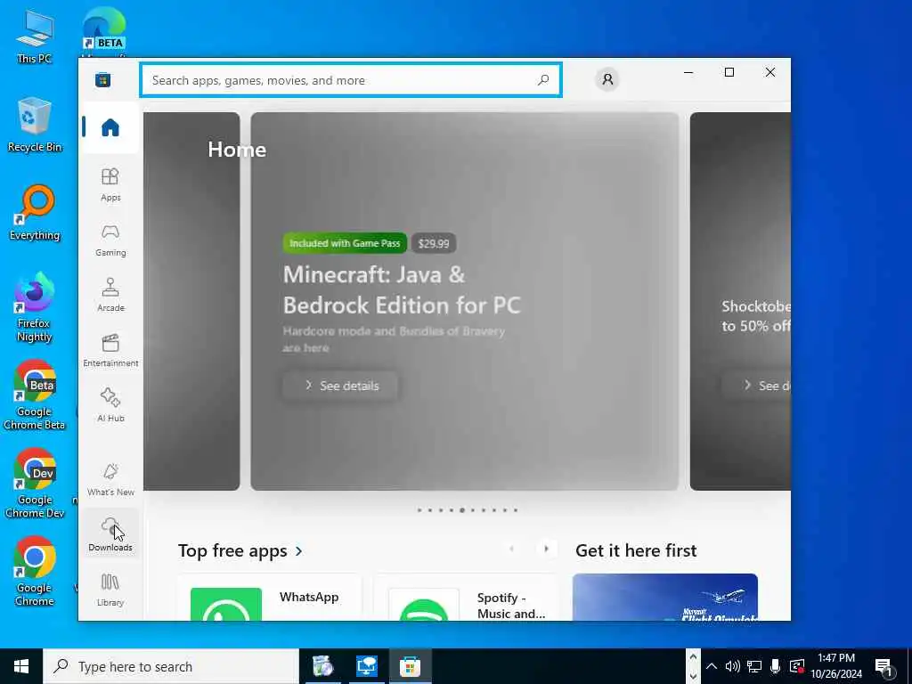Select Google Chrome Beta desktop shortcut
Viewport: 912px width, 684px height.
(35, 395)
